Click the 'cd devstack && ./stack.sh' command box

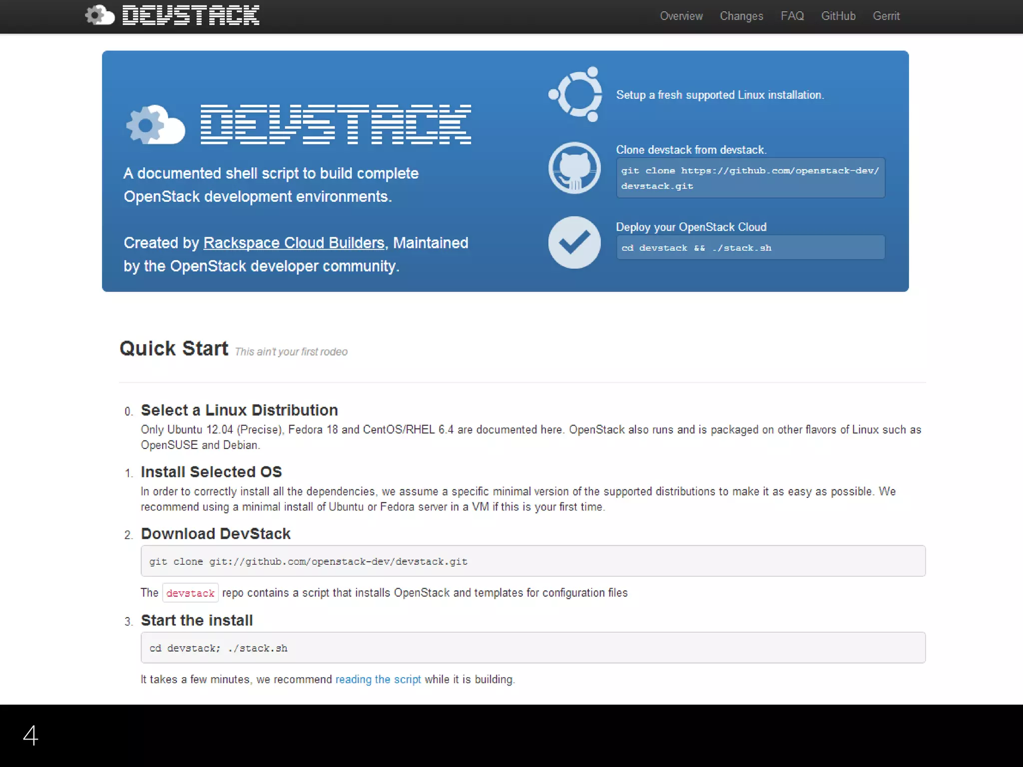point(750,248)
